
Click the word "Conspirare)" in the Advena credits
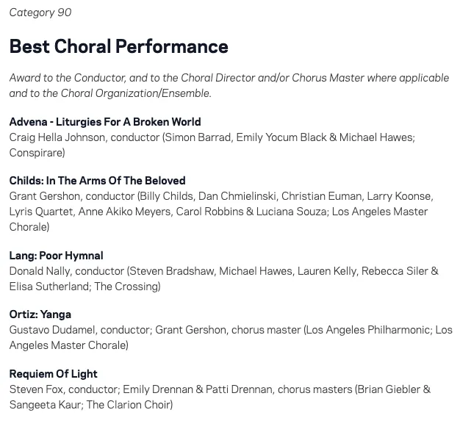pyautogui.click(x=37, y=153)
